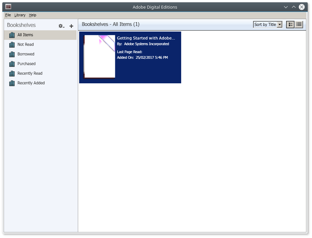Add a new bookshelf with plus icon
Screen dimensions: 312x238
coord(71,26)
